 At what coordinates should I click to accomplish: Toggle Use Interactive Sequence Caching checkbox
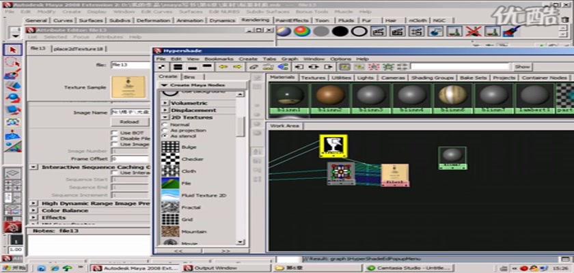click(x=115, y=173)
